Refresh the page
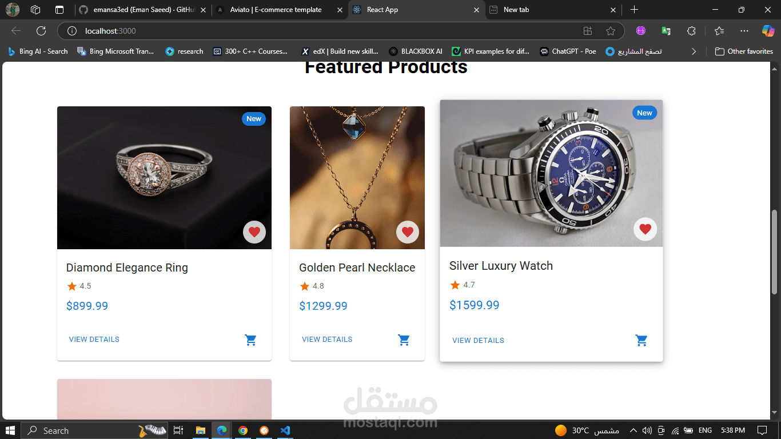This screenshot has width=781, height=439. click(41, 31)
